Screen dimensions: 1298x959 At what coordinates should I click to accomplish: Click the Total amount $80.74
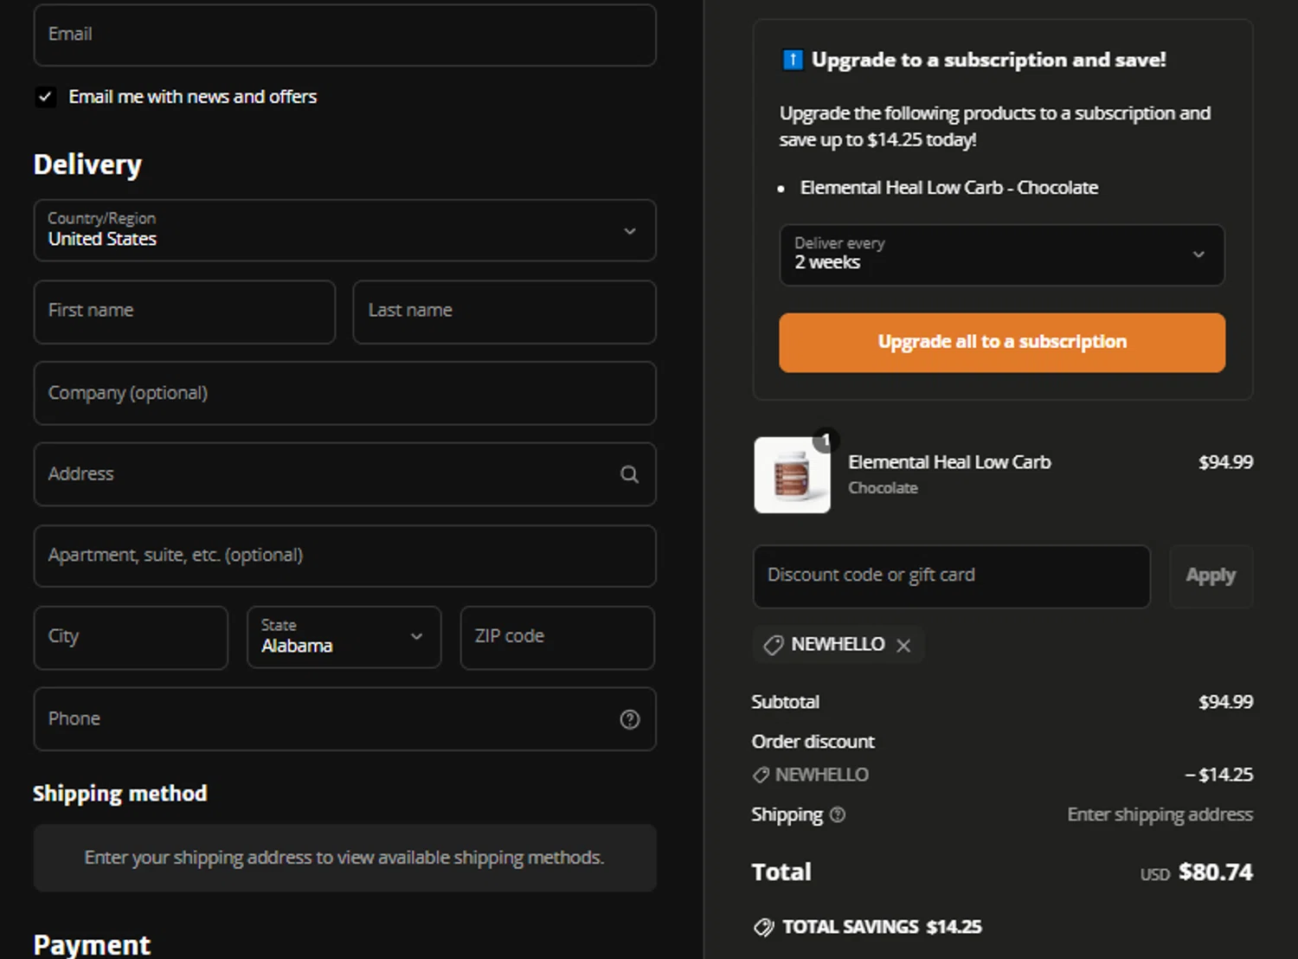coord(1216,872)
